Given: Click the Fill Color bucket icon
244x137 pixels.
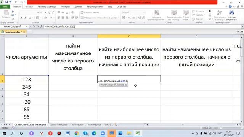Looking at the screenshot, I should click(45, 18).
